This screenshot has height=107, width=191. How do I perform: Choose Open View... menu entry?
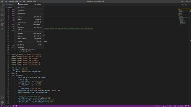coord(29,7)
